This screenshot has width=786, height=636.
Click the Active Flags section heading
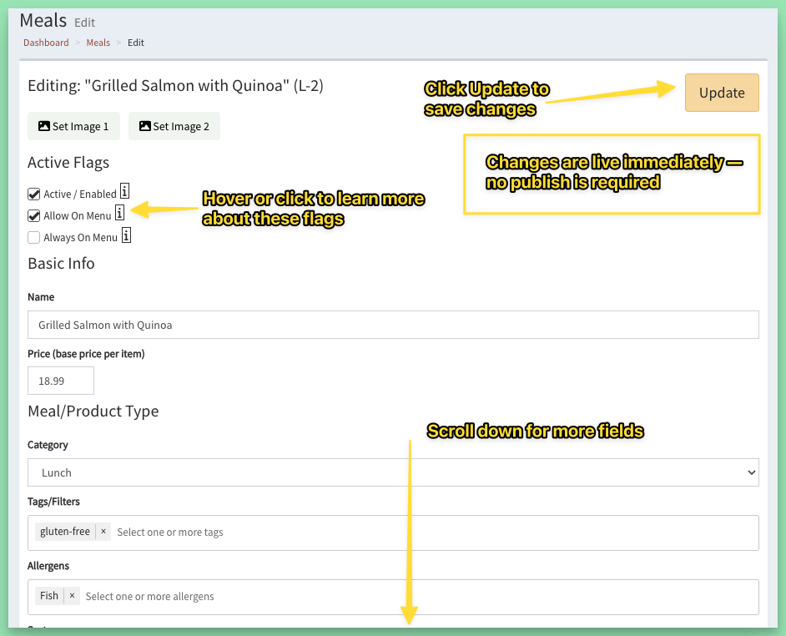pos(68,163)
